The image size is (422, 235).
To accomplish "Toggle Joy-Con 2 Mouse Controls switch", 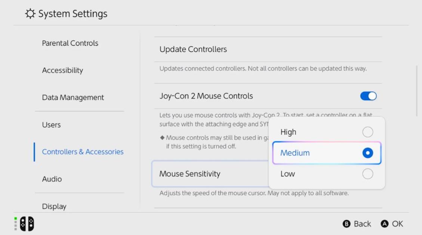I will [x=368, y=96].
